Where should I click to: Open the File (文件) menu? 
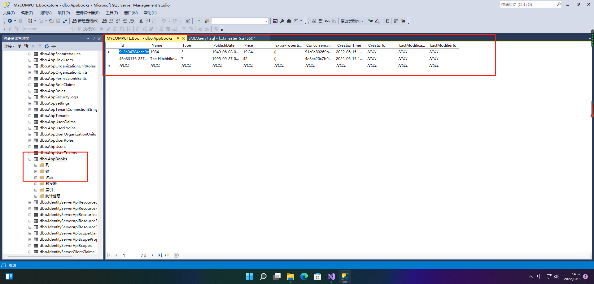(x=9, y=13)
